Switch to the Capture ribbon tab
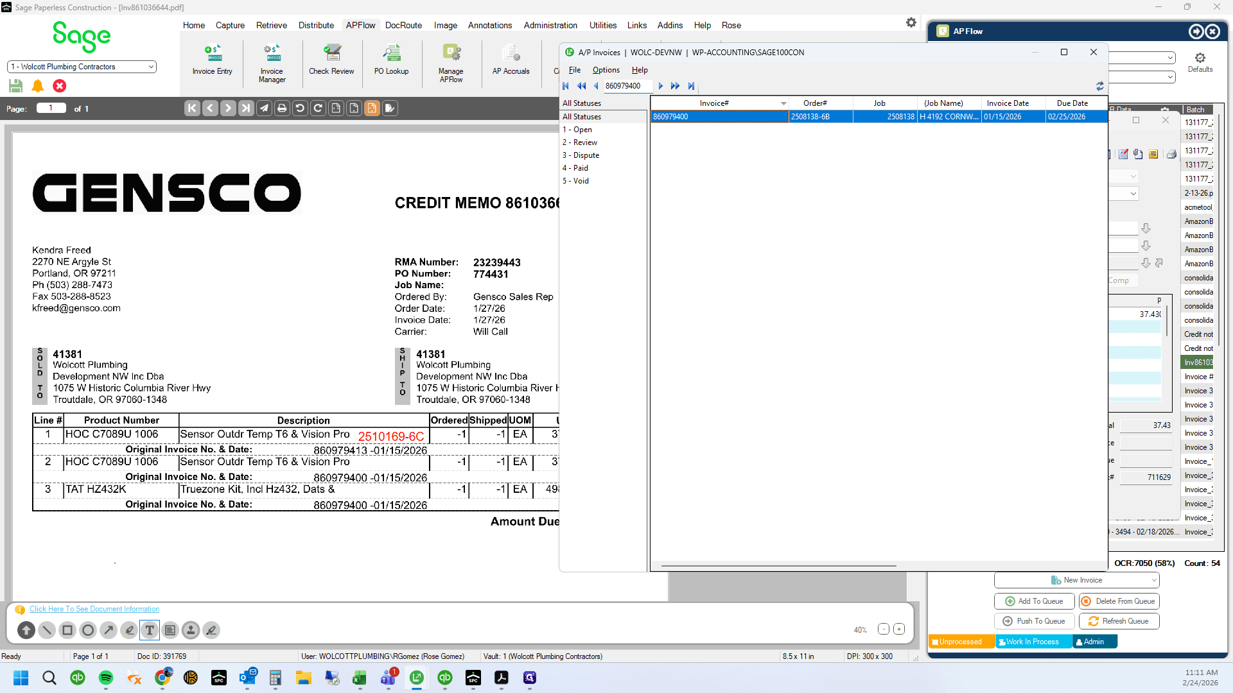The height and width of the screenshot is (693, 1233). pos(230,25)
